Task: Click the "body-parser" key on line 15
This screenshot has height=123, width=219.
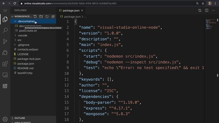Action: (99, 102)
